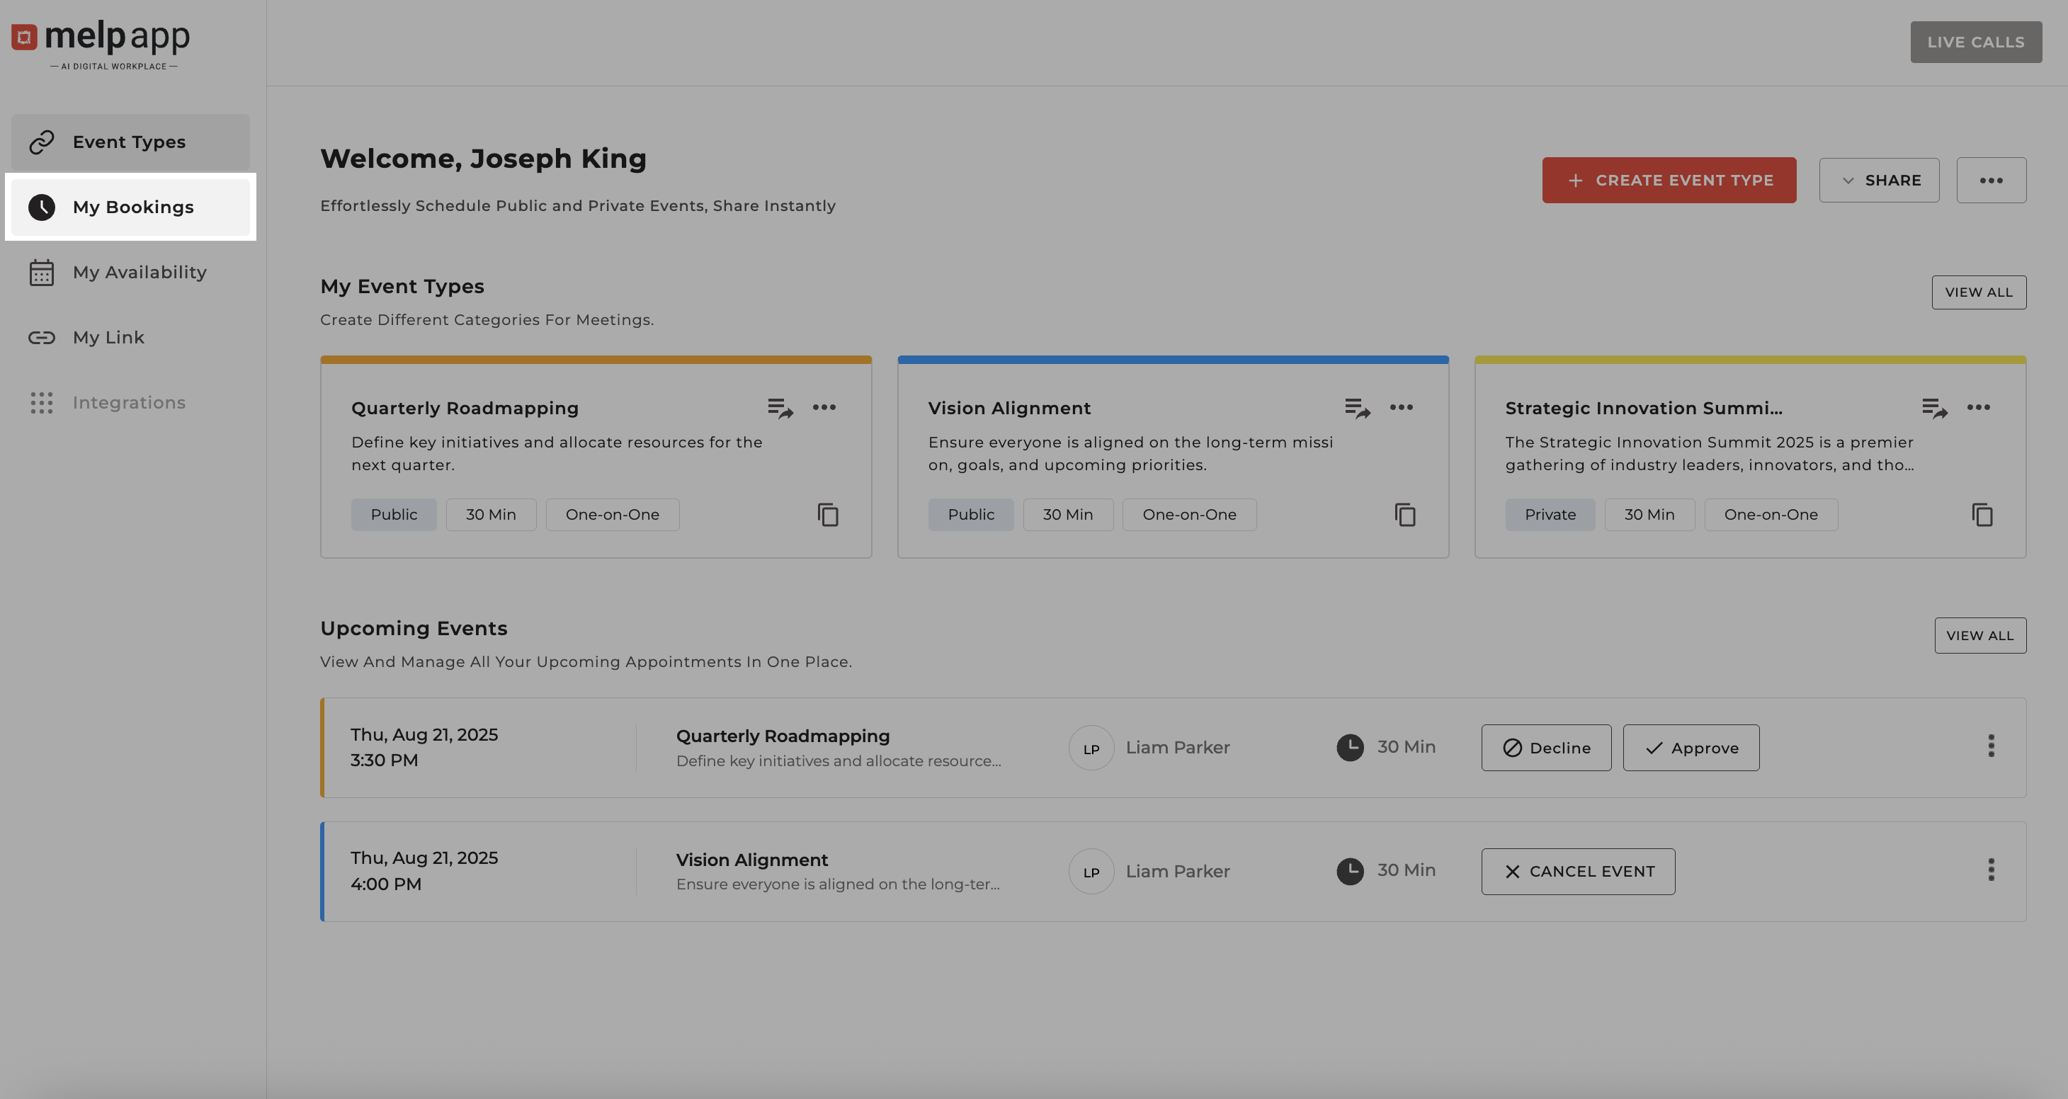Click share-list icon on Quarterly Roadmapping card
2068x1099 pixels.
(x=780, y=408)
